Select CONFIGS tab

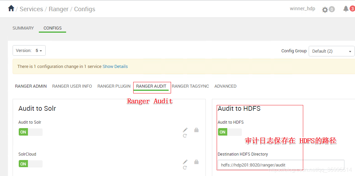[x=52, y=28]
